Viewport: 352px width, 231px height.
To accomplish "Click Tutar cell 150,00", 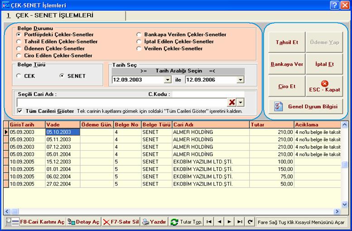I will 272,169.
